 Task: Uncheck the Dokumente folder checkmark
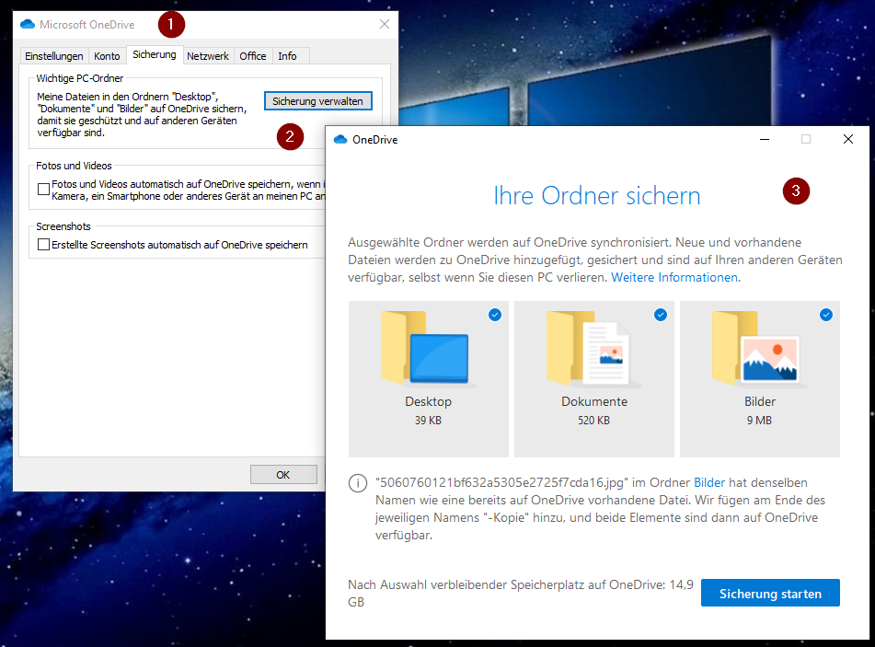click(x=661, y=315)
